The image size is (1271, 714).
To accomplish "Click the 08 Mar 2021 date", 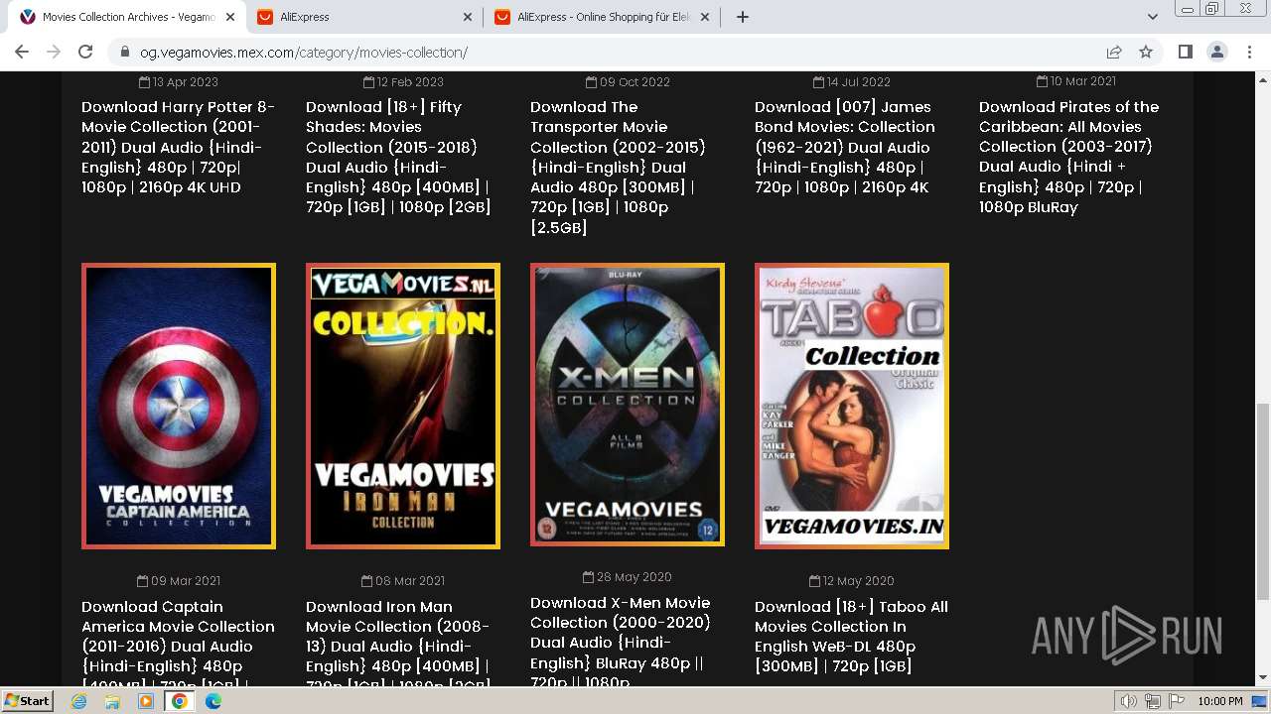I will click(403, 581).
